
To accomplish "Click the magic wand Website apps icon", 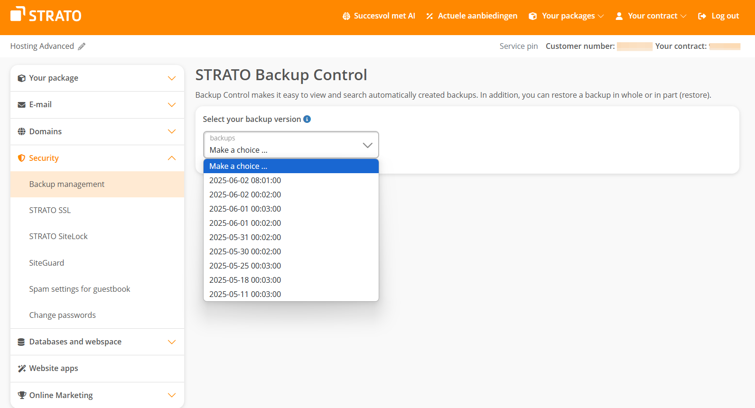I will coord(21,369).
